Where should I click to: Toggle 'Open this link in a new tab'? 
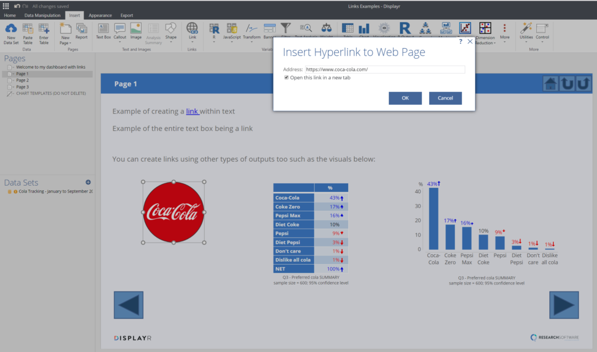pyautogui.click(x=287, y=77)
